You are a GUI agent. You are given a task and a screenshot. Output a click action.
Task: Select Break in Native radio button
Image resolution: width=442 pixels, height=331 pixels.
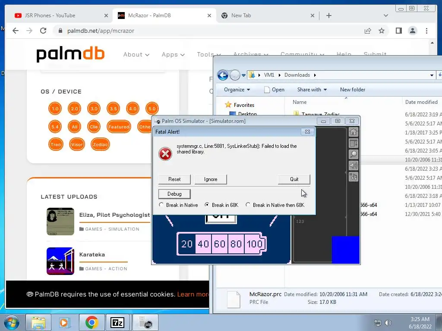(161, 205)
